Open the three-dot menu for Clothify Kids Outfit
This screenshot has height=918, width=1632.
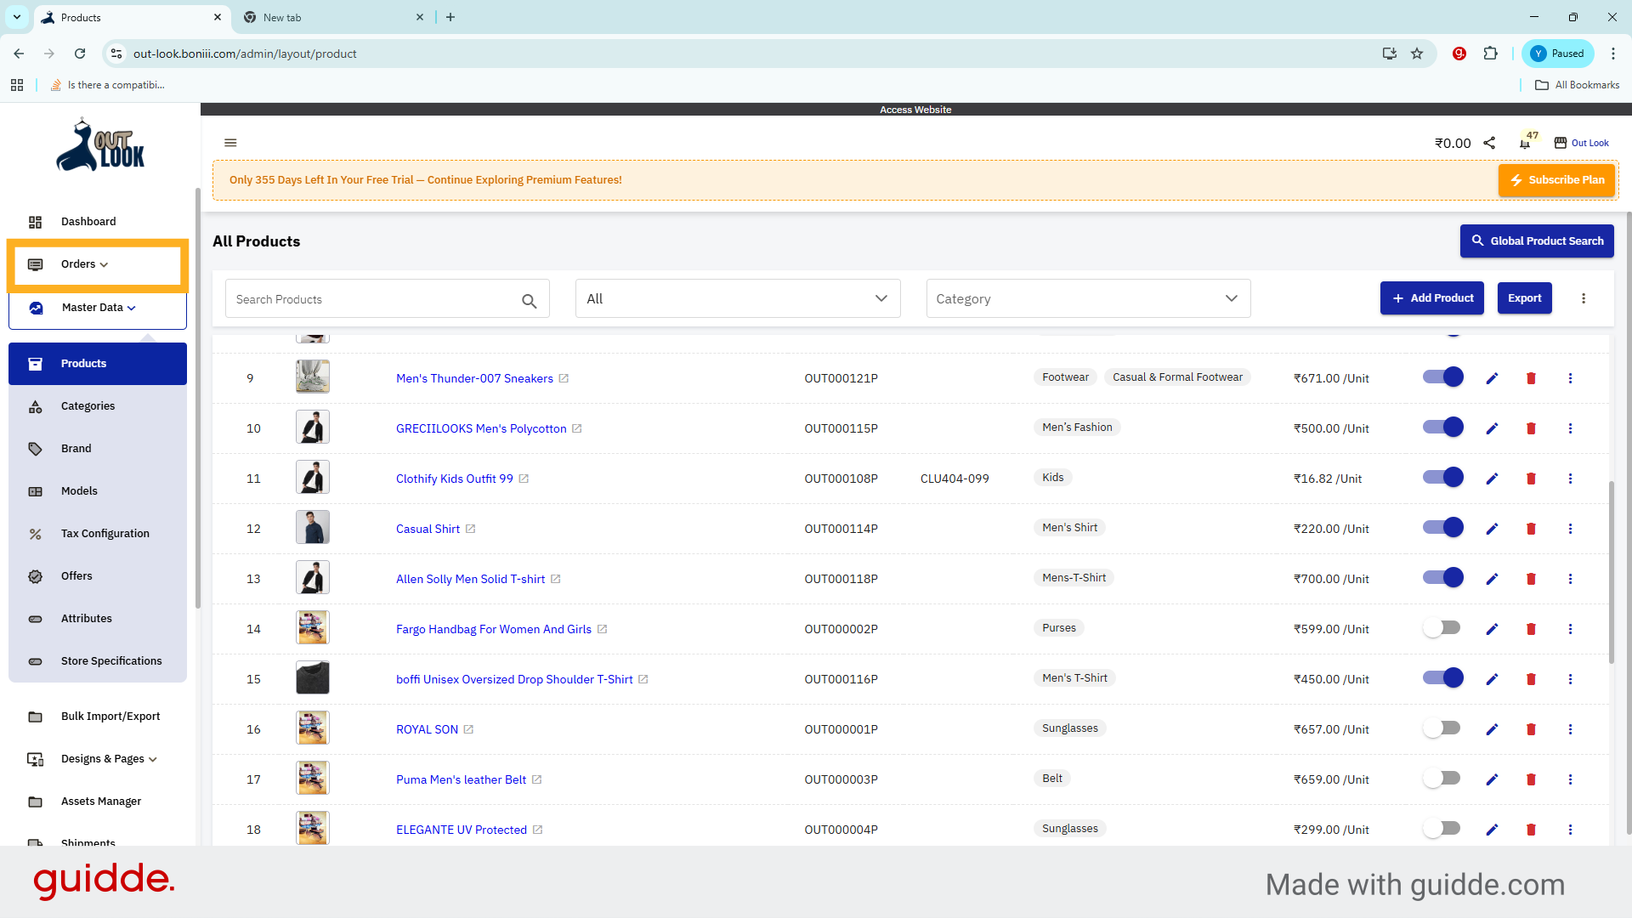[1570, 479]
